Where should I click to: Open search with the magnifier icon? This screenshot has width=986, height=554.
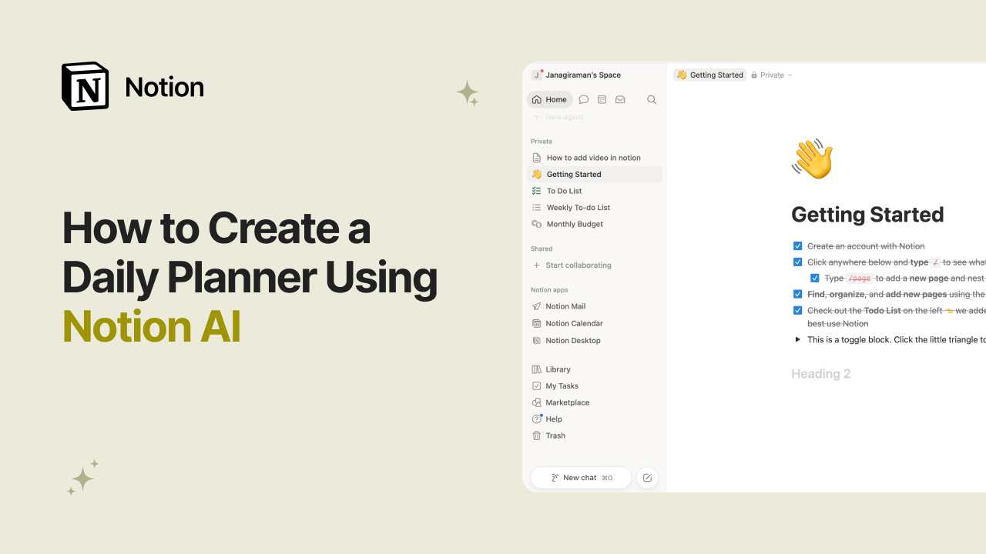[x=652, y=99]
